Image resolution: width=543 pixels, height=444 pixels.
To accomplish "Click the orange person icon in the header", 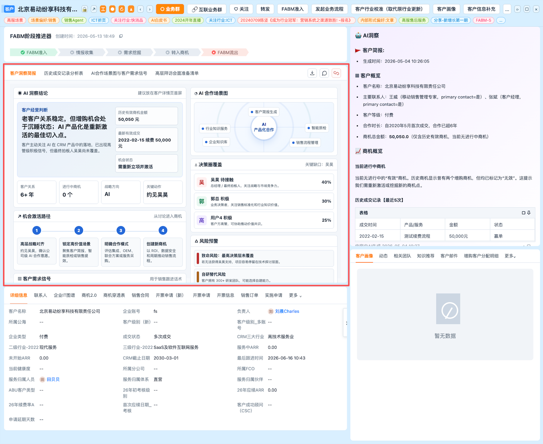I will (x=131, y=9).
